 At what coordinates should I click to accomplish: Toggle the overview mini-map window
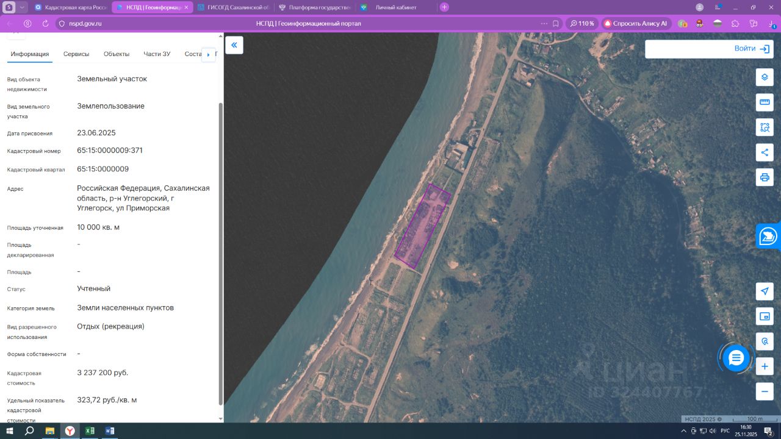pyautogui.click(x=765, y=316)
